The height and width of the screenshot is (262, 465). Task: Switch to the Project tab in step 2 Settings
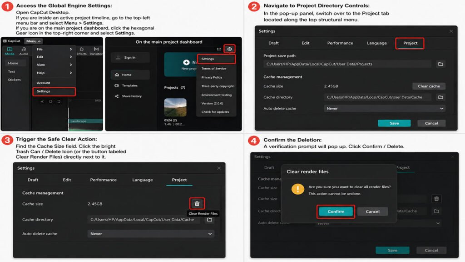click(410, 43)
